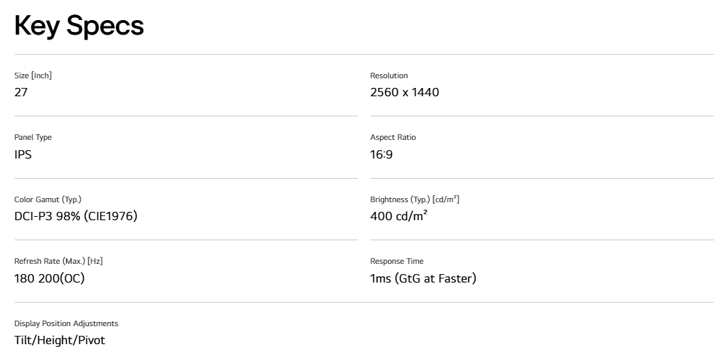This screenshot has width=723, height=358.
Task: Click the IPS panel value
Action: coord(23,154)
